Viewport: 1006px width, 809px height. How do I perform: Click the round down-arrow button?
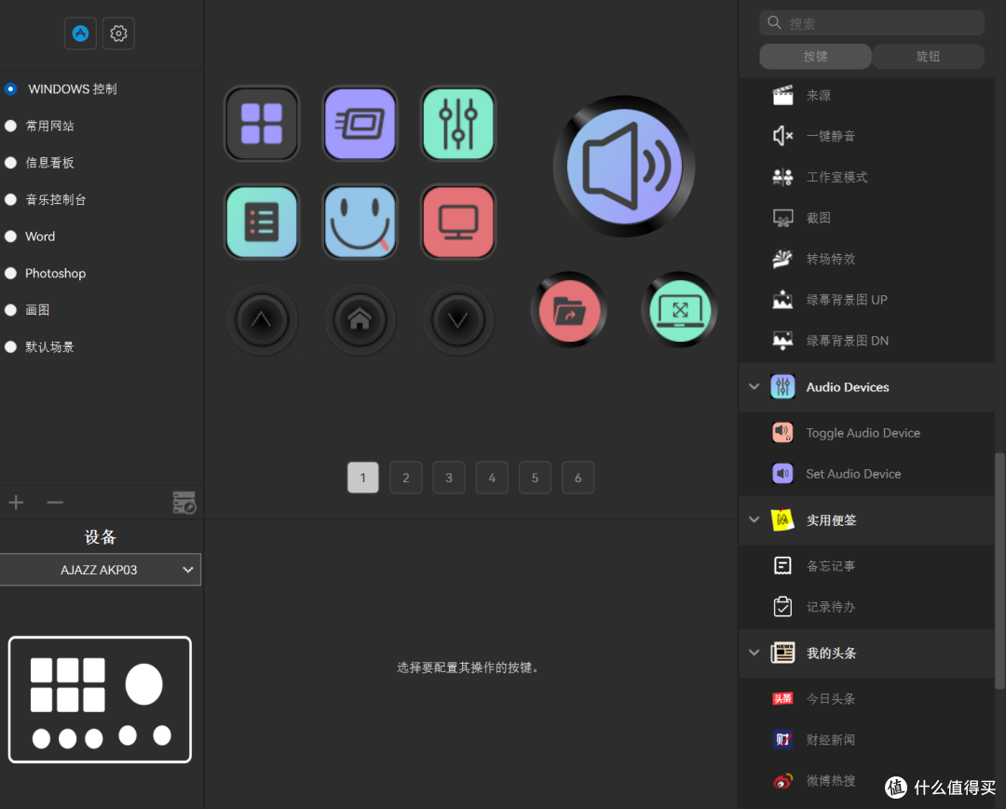pos(458,319)
